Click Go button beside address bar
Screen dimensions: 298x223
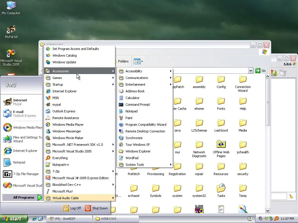point(260,71)
